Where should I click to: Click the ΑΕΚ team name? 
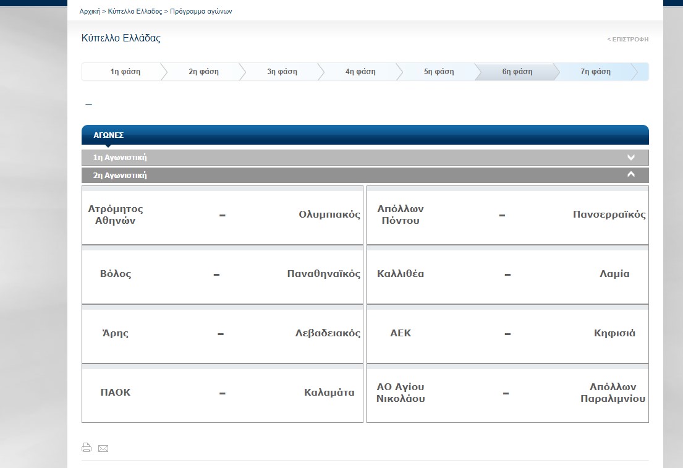pos(401,333)
